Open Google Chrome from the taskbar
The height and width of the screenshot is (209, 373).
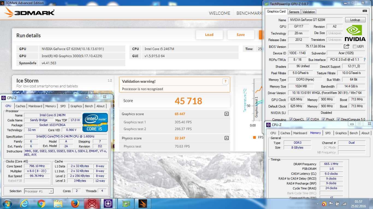[41, 204]
